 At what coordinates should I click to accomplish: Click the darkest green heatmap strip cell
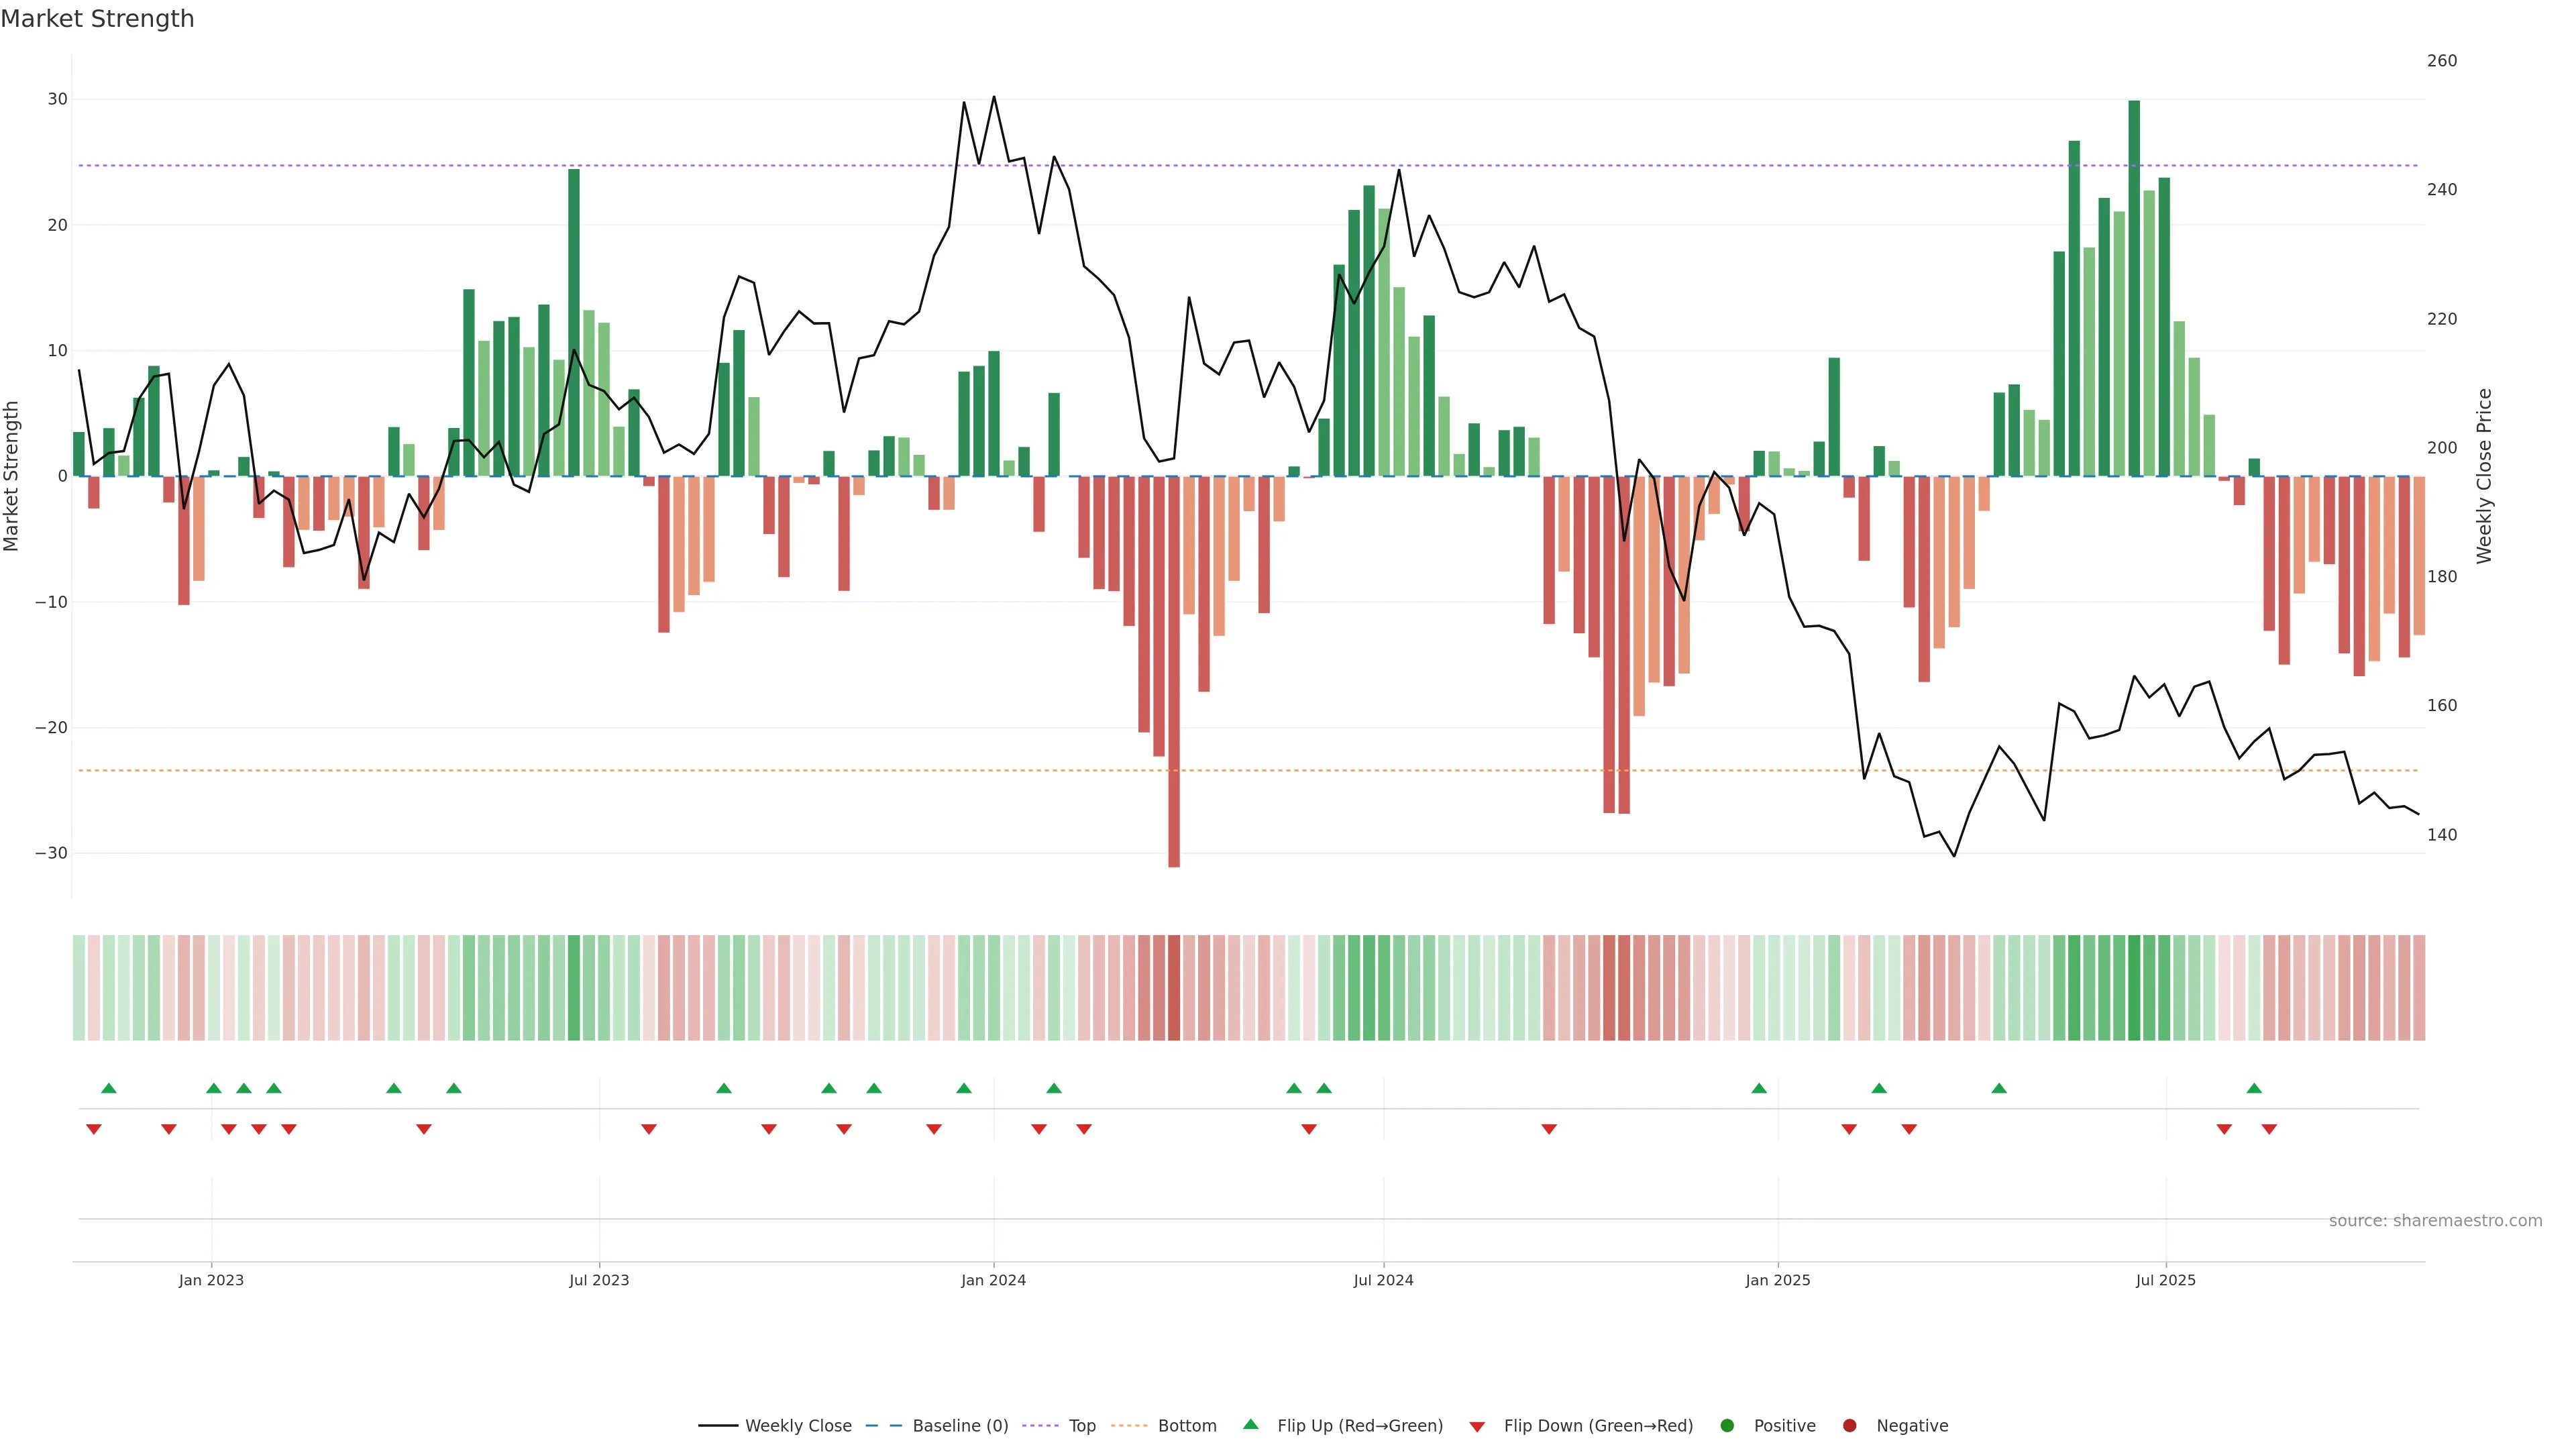pos(2134,987)
